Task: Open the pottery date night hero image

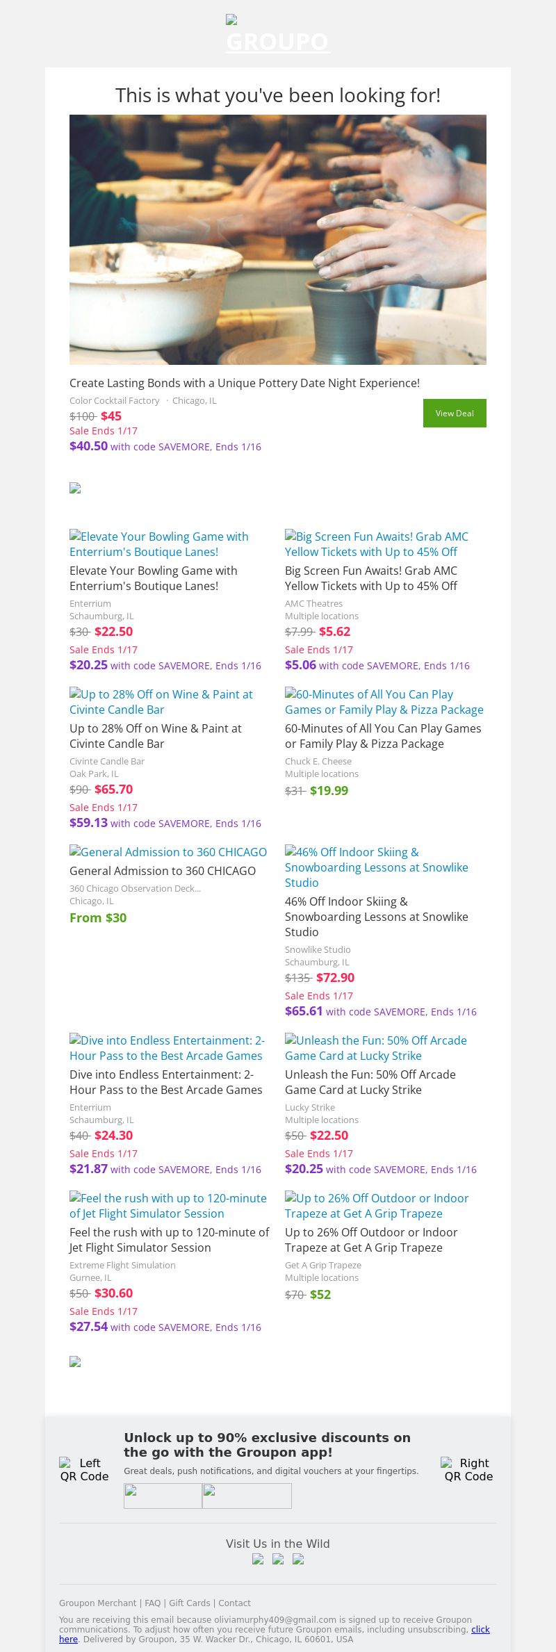Action: [278, 239]
